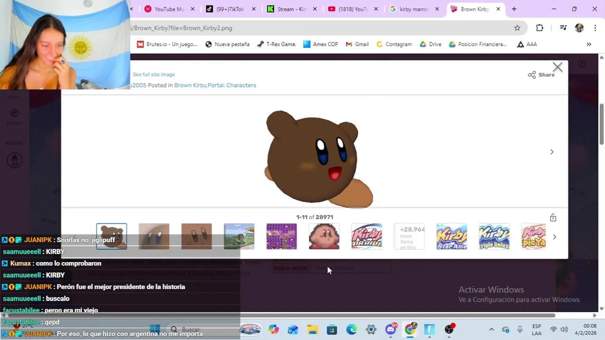Switch to the YouTube Music tab

tap(164, 9)
